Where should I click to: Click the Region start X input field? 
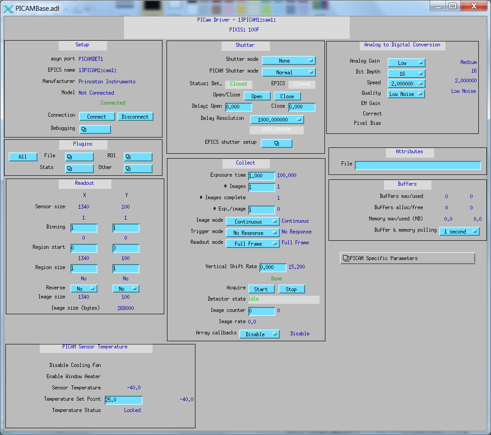click(x=84, y=248)
